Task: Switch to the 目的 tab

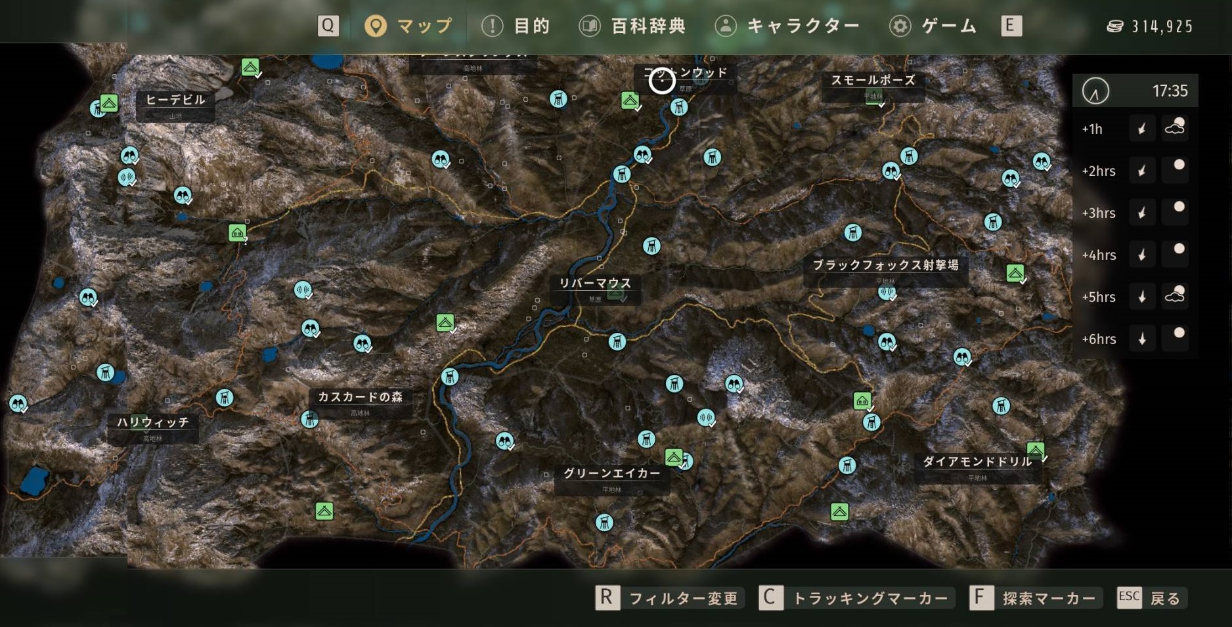Action: 516,26
